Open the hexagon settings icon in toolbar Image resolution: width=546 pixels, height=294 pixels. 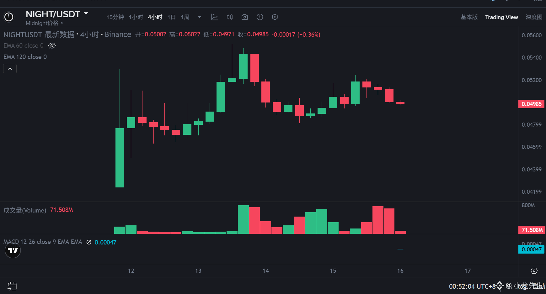point(275,17)
